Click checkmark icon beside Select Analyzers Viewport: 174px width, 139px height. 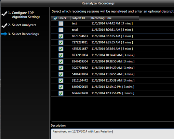tap(4, 25)
